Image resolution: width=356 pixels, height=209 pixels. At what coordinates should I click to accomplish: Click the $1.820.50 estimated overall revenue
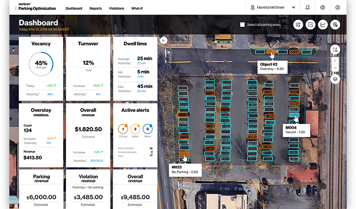coord(88,129)
